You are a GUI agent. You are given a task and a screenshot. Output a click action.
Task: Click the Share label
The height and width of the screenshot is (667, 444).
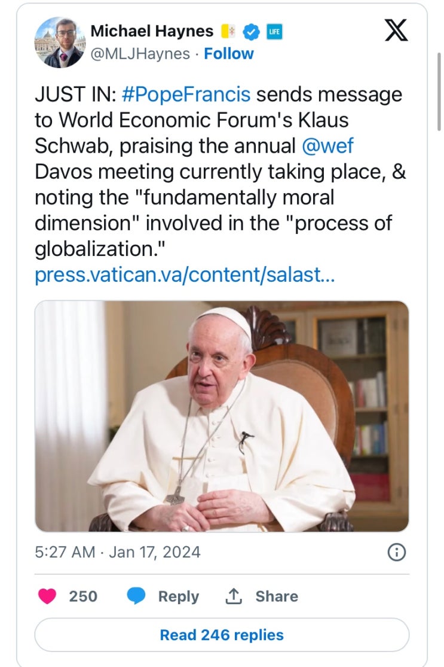pos(277,596)
